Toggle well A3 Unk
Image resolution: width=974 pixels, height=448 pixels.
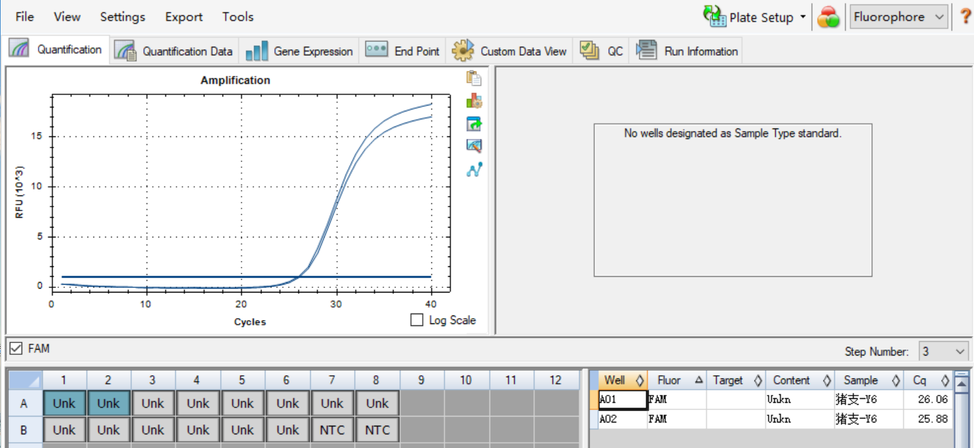tap(153, 403)
